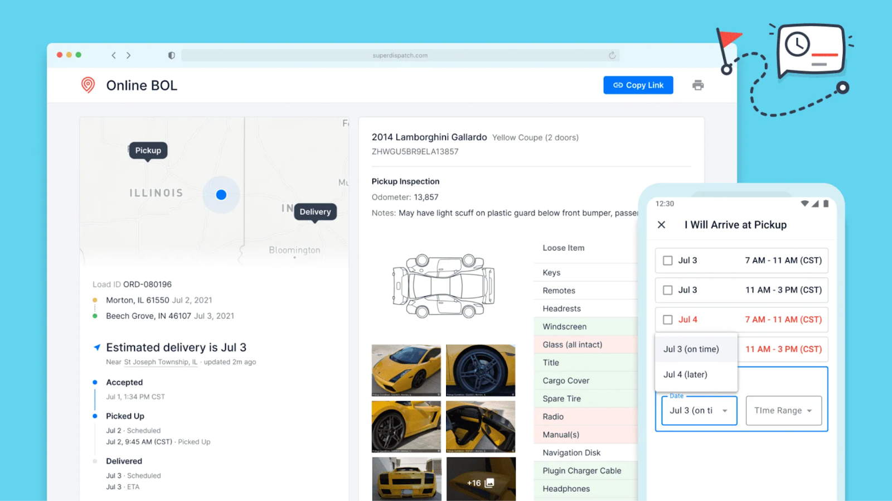Image resolution: width=892 pixels, height=501 pixels.
Task: Click the St Joseph Township, IL link
Action: point(161,362)
